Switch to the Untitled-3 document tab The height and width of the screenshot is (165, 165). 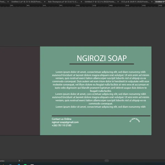point(100,2)
